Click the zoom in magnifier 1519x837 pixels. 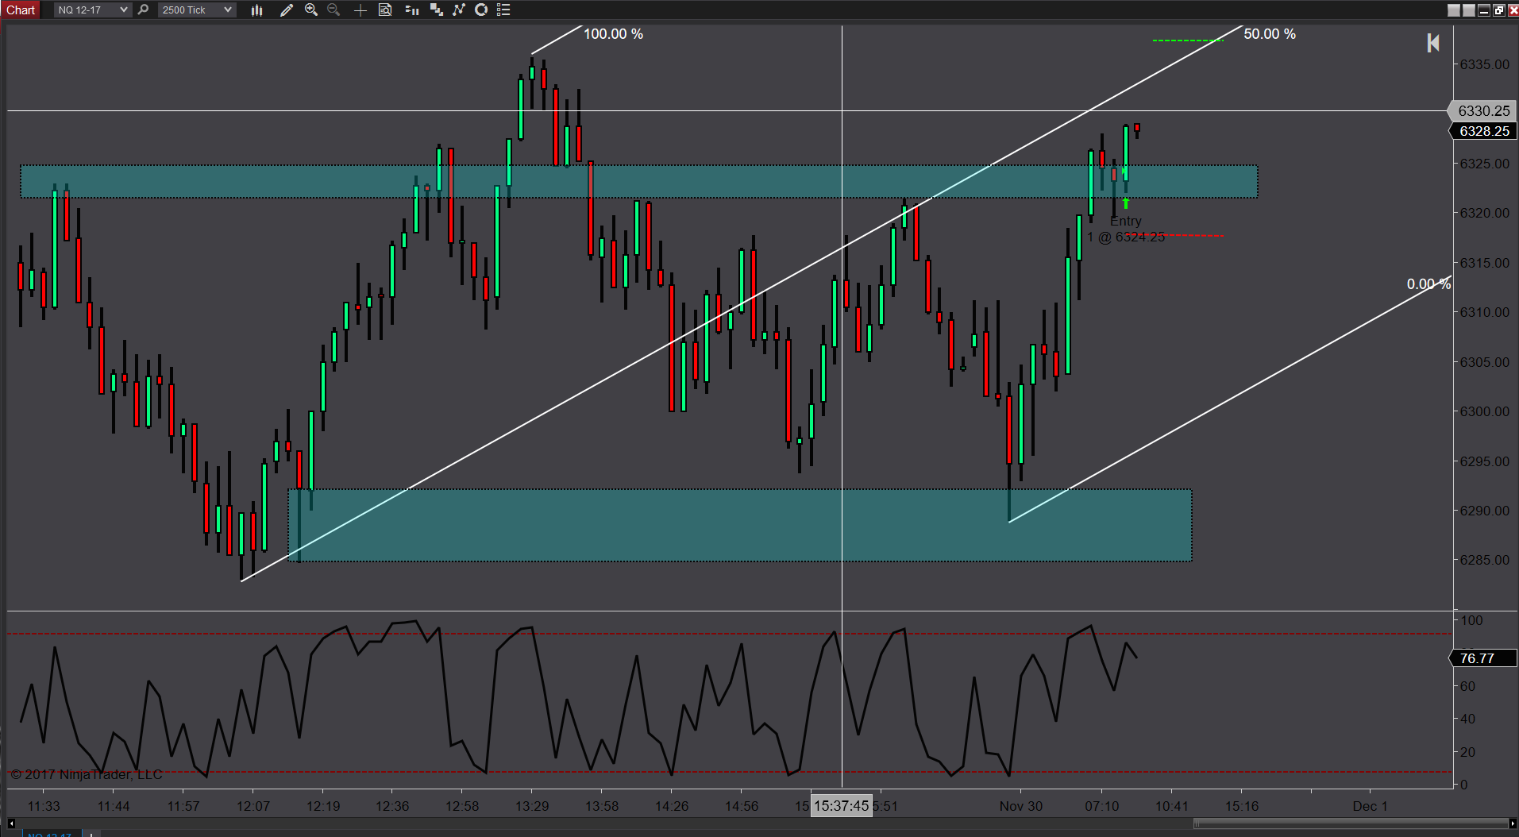coord(311,10)
